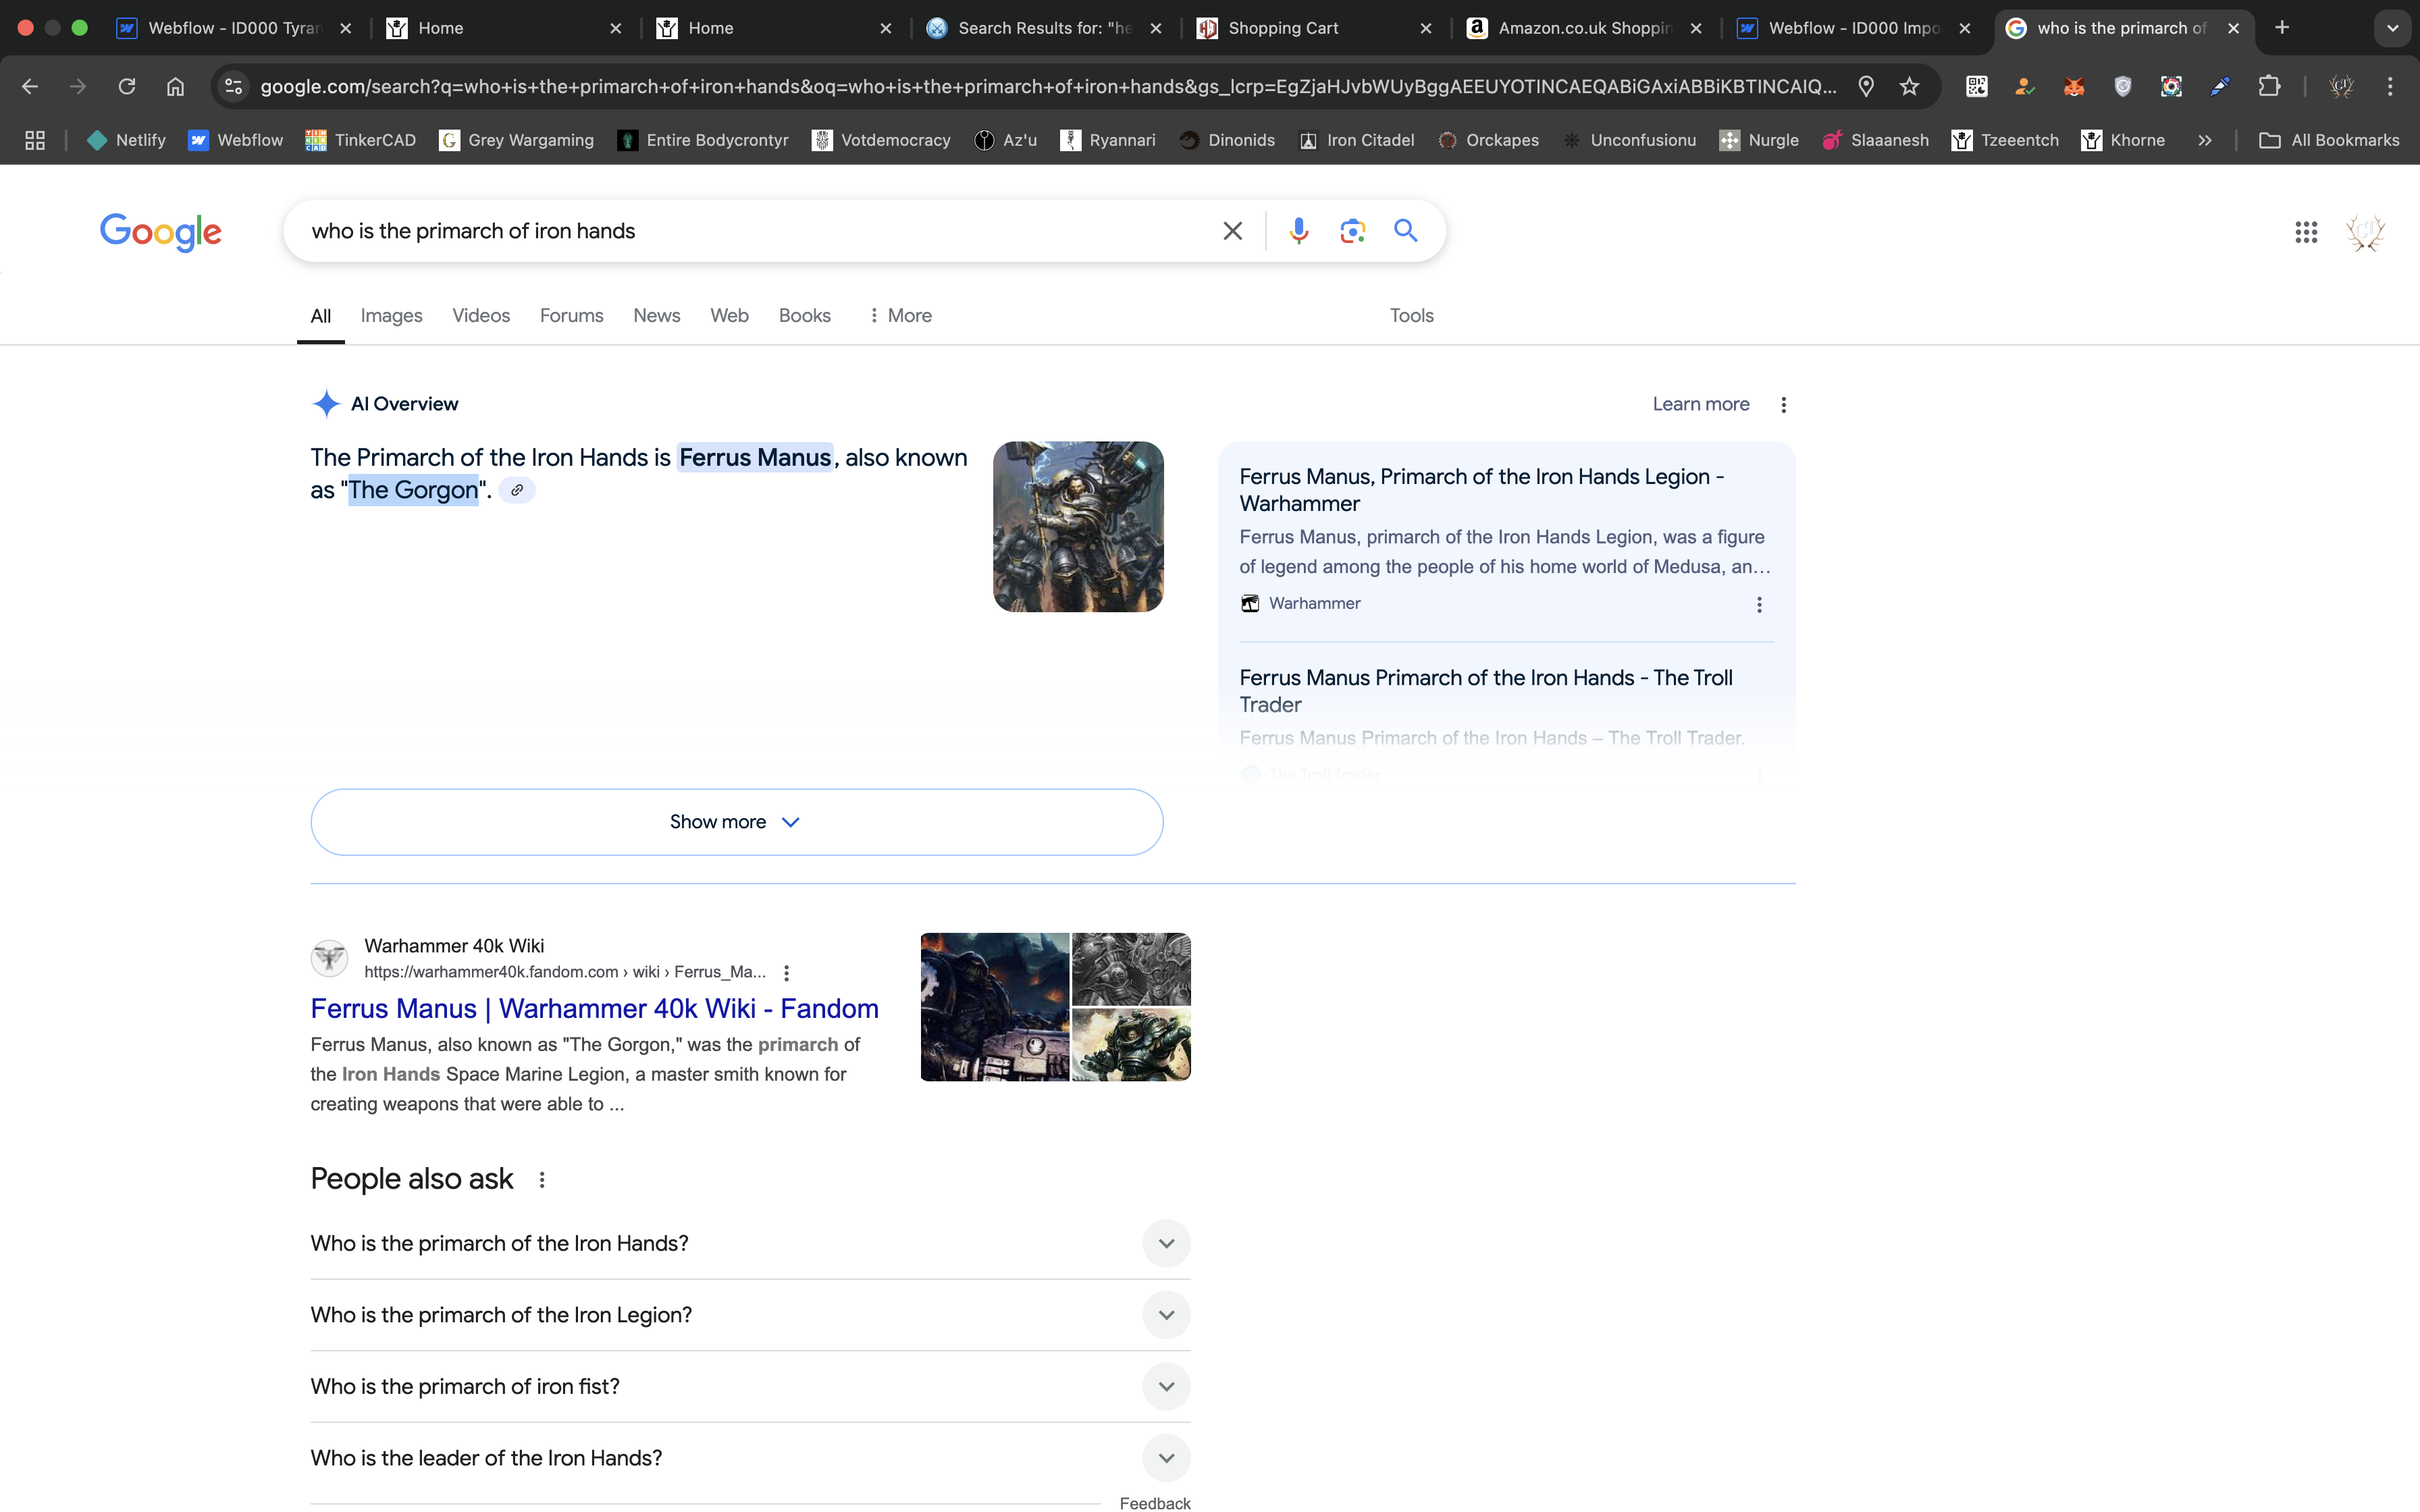Open Ferrus Manus Warhammer 40k Wiki link
The image size is (2420, 1512).
pyautogui.click(x=594, y=1008)
